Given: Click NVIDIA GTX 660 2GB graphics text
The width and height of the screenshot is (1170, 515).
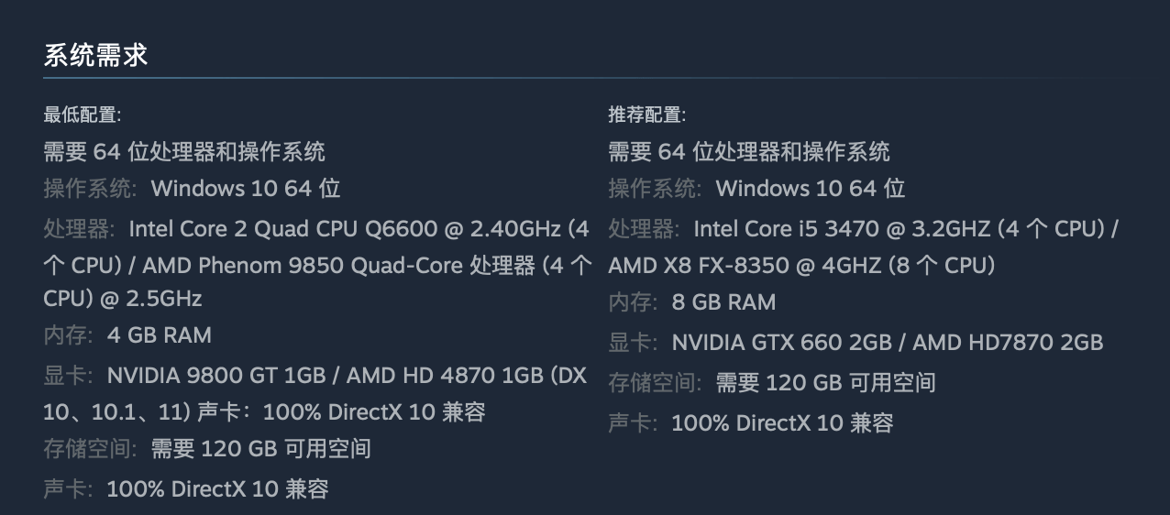Looking at the screenshot, I should [782, 343].
